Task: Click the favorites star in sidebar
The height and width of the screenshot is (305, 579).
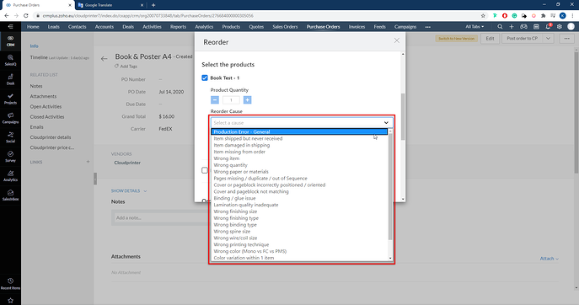Action: 10,301
